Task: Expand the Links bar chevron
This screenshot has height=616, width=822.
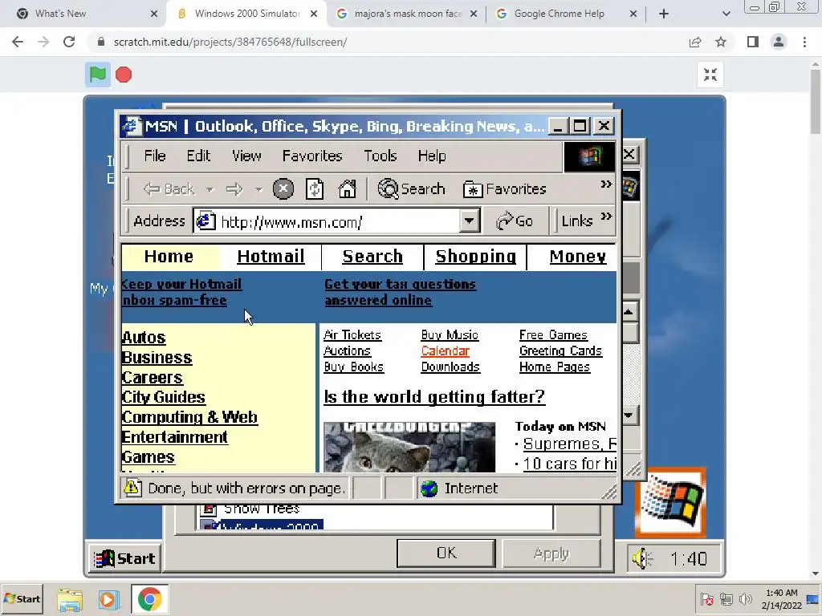Action: tap(606, 217)
